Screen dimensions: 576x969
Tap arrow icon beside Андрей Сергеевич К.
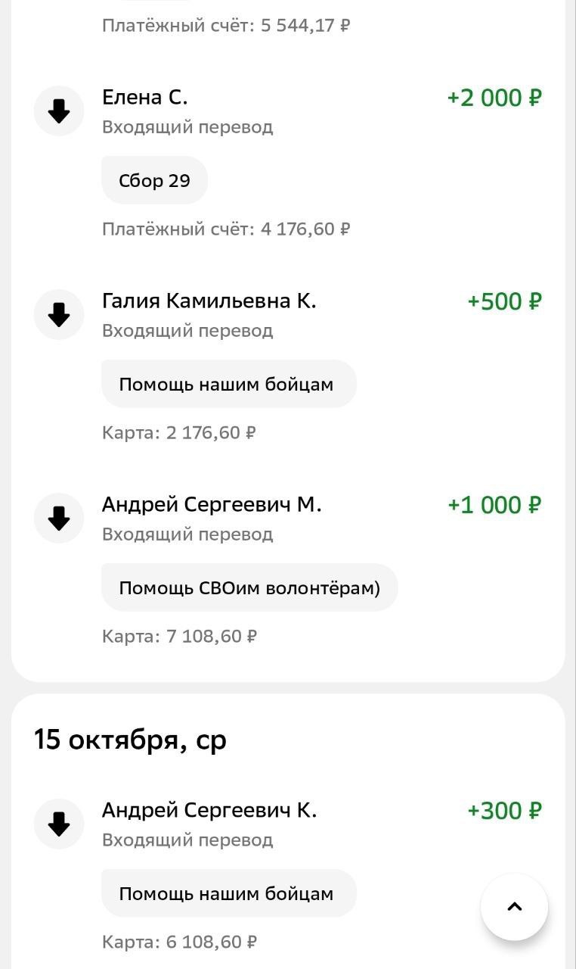pos(59,824)
